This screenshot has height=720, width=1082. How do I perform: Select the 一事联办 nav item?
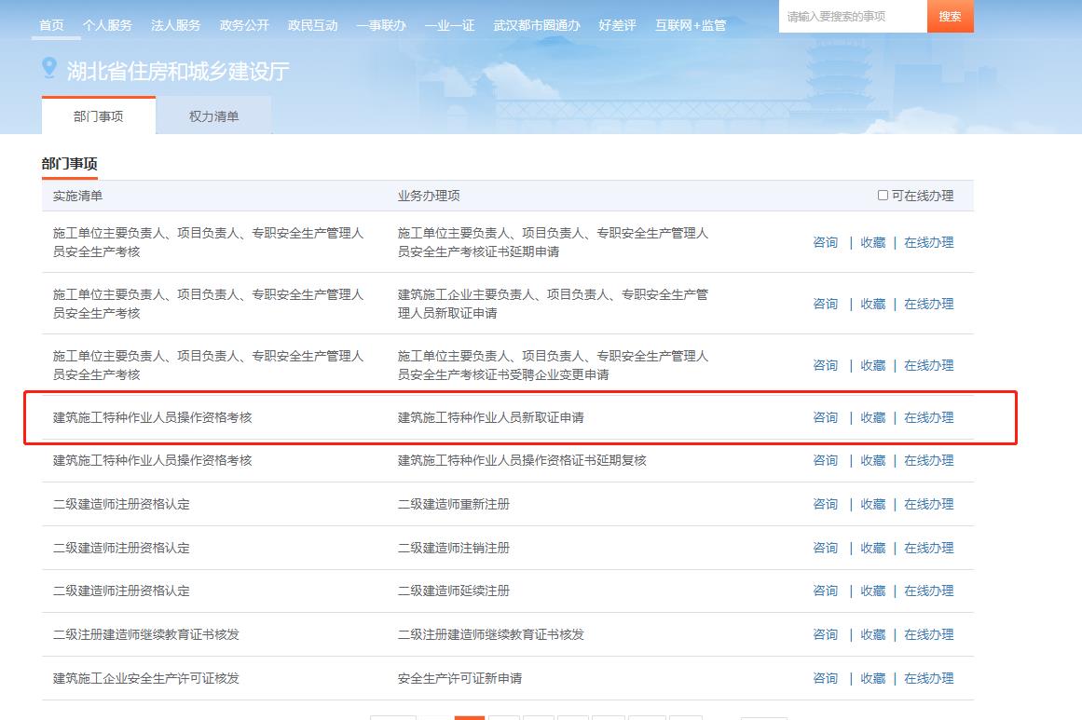[381, 25]
